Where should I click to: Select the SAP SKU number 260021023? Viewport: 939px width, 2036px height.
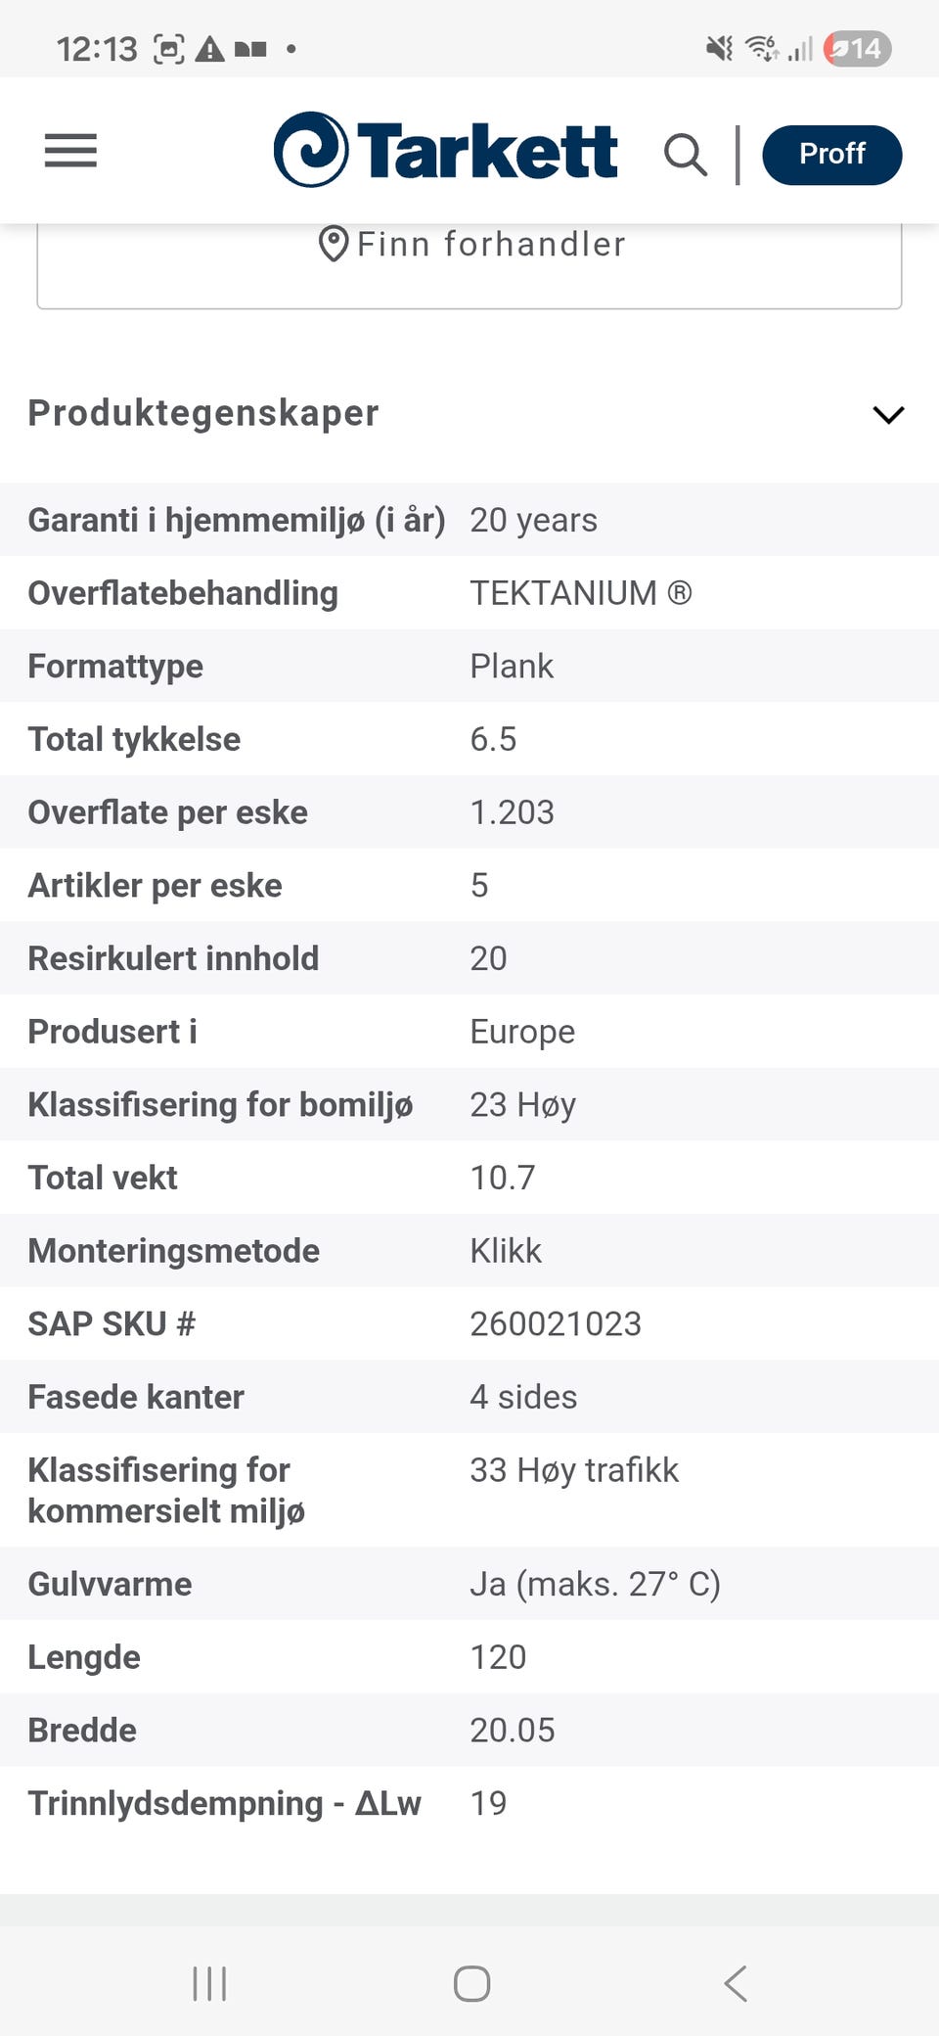pos(556,1323)
